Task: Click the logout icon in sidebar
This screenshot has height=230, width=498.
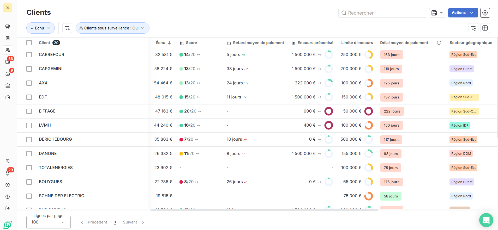Action: coord(8,208)
